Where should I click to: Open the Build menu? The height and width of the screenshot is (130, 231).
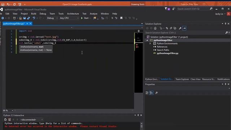pos(34,14)
